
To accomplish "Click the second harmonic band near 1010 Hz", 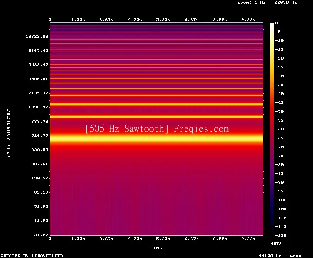I will [x=156, y=117].
